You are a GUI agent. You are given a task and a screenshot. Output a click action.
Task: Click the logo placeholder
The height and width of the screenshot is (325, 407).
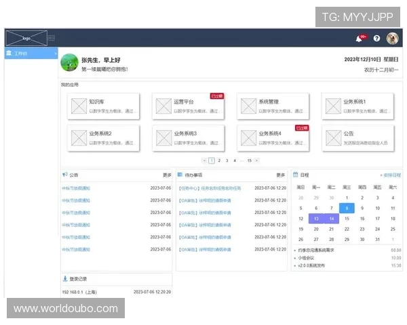click(26, 38)
